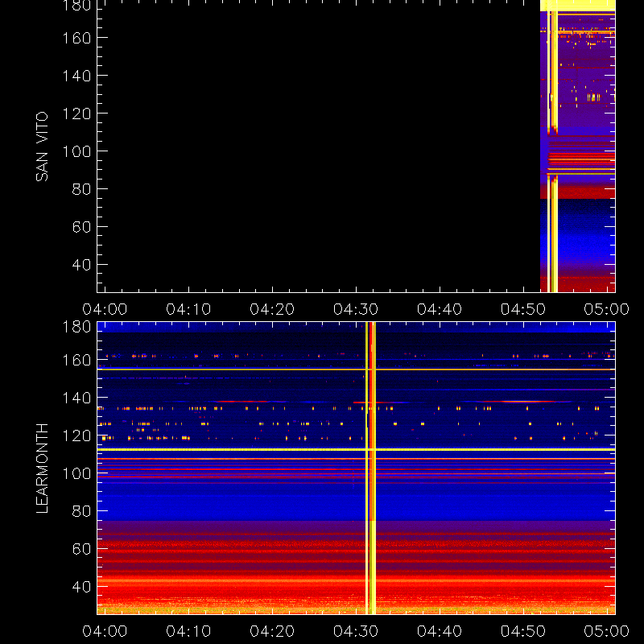This screenshot has width=644, height=644.
Task: Click 04:40 time label under San Vito plot
Action: tap(440, 309)
